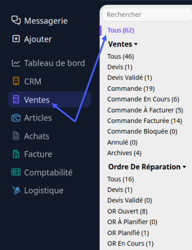Image resolution: width=192 pixels, height=250 pixels.
Task: Filter by Archives (4)
Action: click(124, 153)
